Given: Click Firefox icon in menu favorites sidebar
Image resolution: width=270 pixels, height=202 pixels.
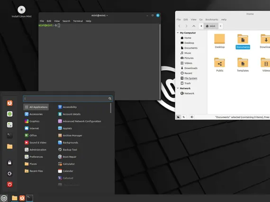Looking at the screenshot, I should pyautogui.click(x=9, y=103).
